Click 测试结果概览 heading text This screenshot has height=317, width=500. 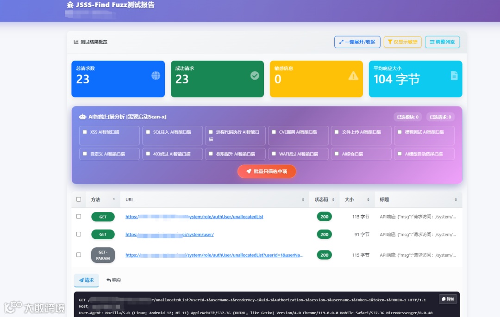pos(94,42)
